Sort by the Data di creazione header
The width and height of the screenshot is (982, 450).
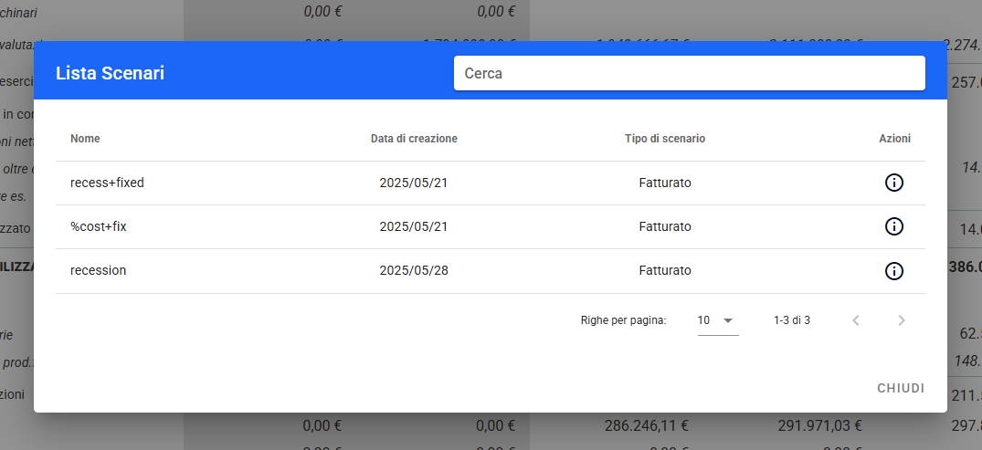tap(414, 139)
